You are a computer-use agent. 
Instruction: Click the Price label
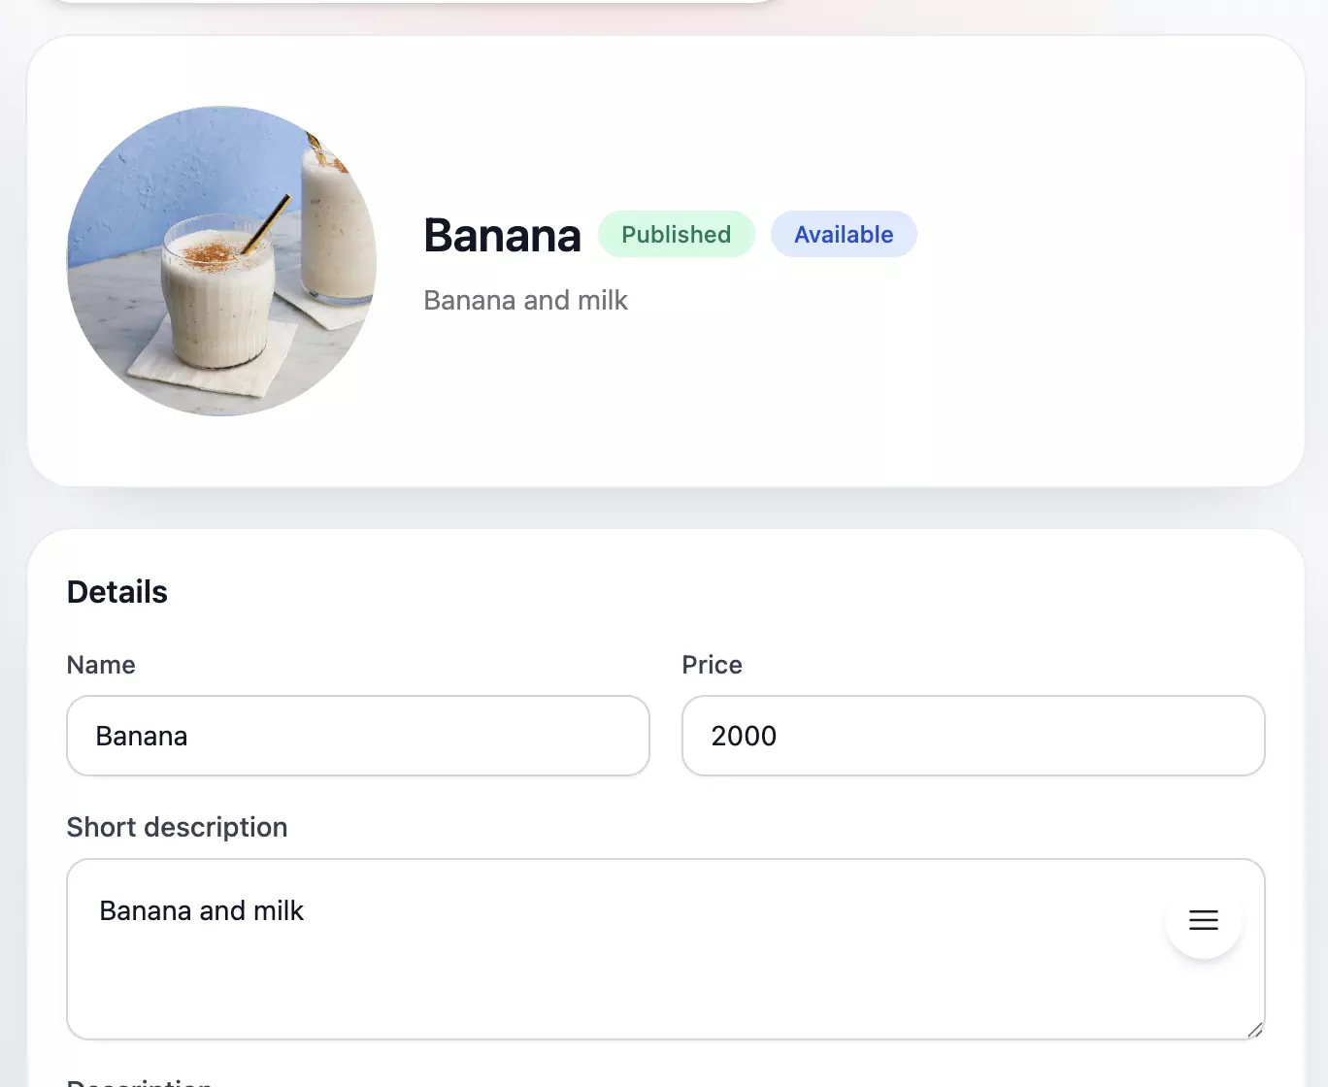tap(712, 665)
